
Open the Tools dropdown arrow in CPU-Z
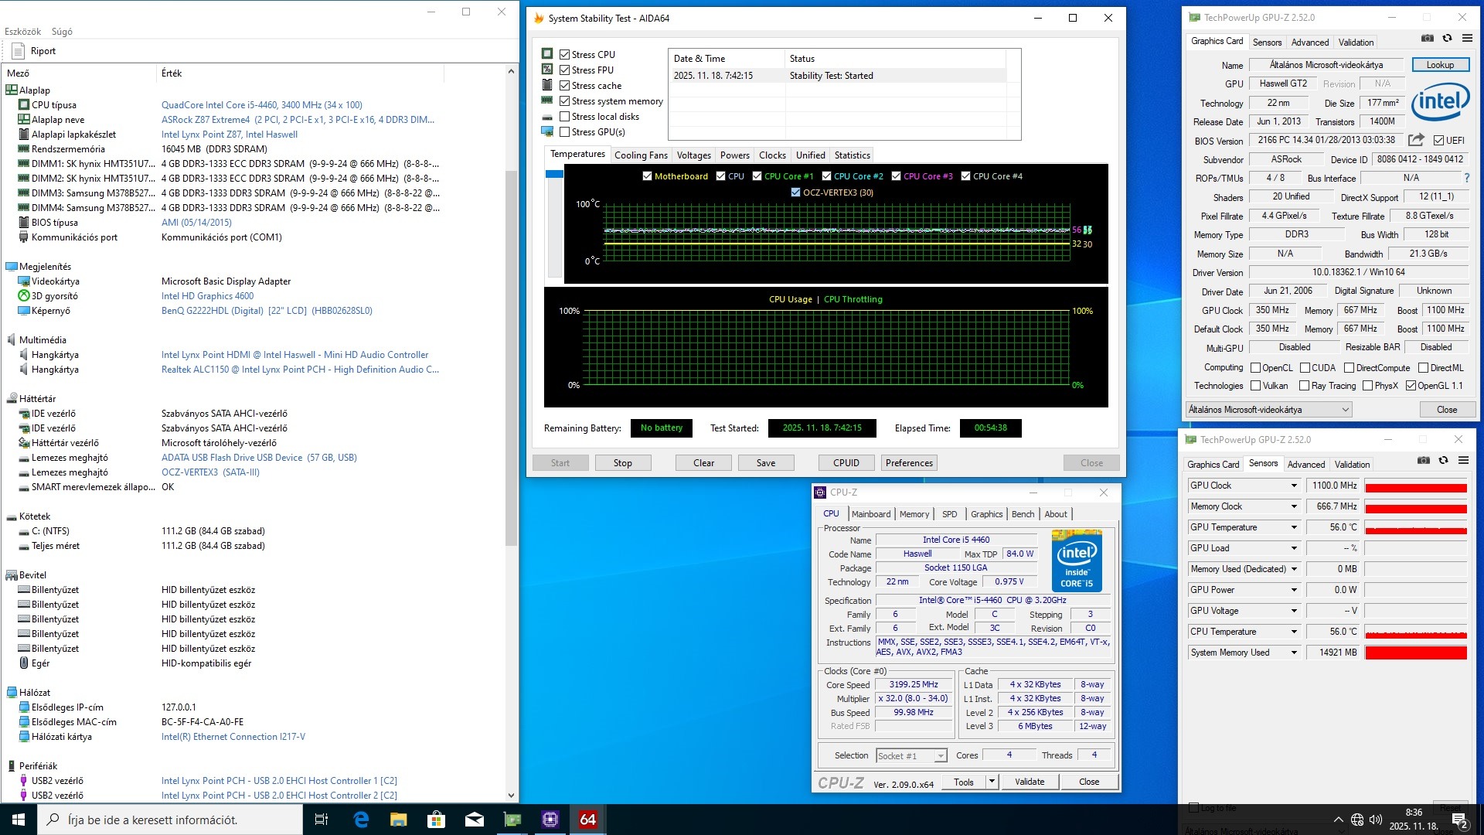pos(992,782)
